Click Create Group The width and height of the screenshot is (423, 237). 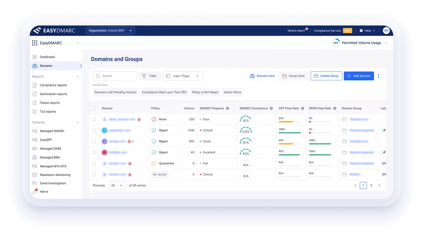pos(326,76)
